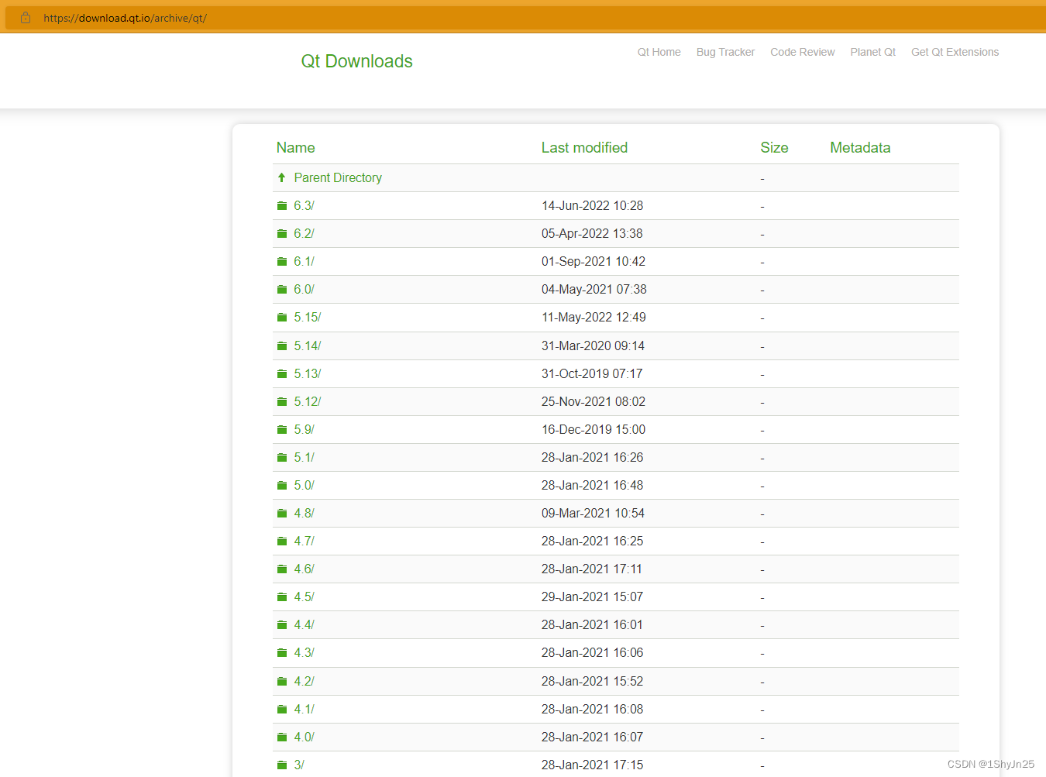Open the 5.14/ directory link
Image resolution: width=1046 pixels, height=777 pixels.
pos(307,346)
